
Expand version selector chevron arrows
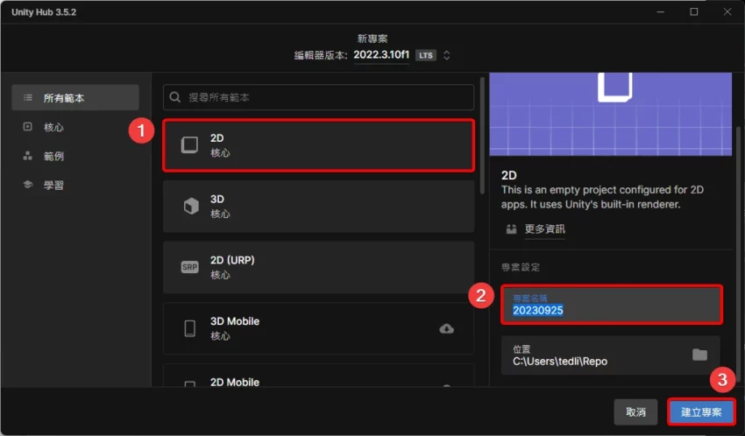pos(447,55)
